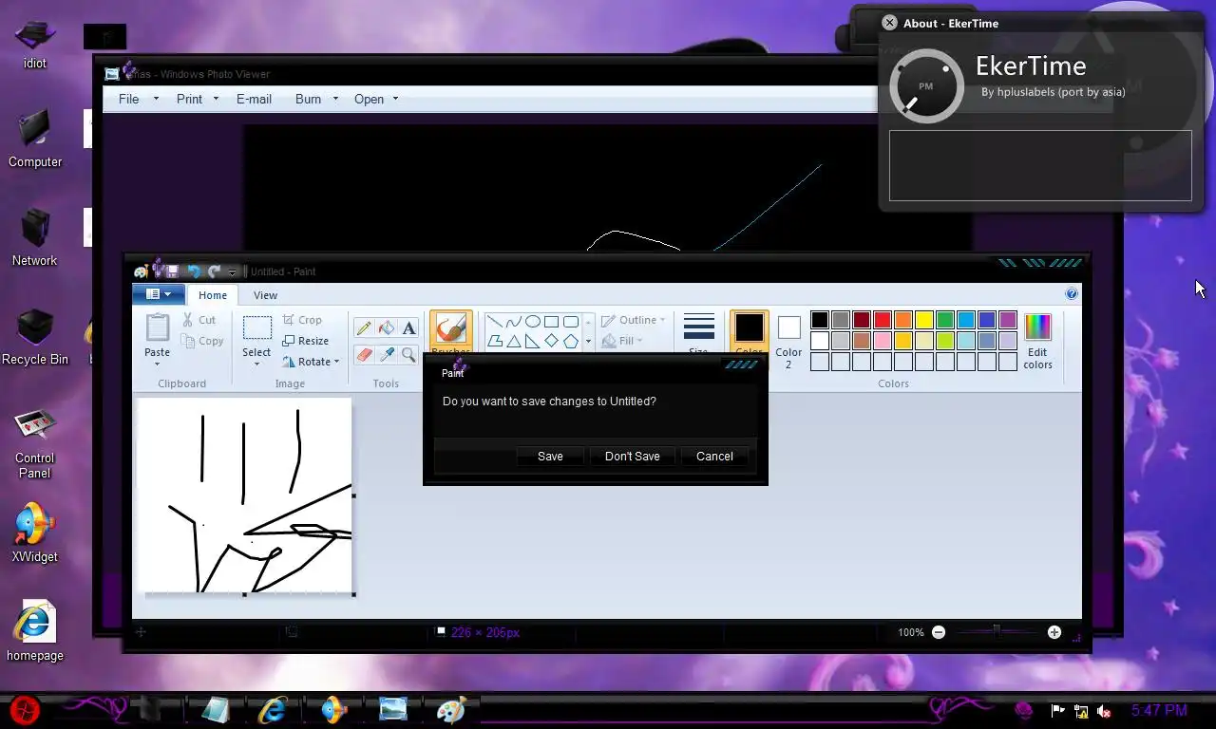Pick the Rectangle shape
This screenshot has width=1216, height=729.
pyautogui.click(x=552, y=322)
